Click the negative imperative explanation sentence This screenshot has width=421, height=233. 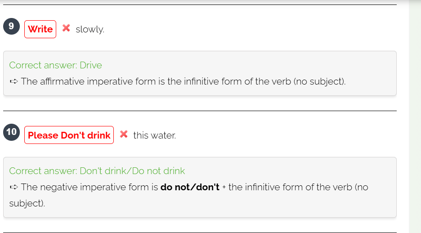[189, 195]
